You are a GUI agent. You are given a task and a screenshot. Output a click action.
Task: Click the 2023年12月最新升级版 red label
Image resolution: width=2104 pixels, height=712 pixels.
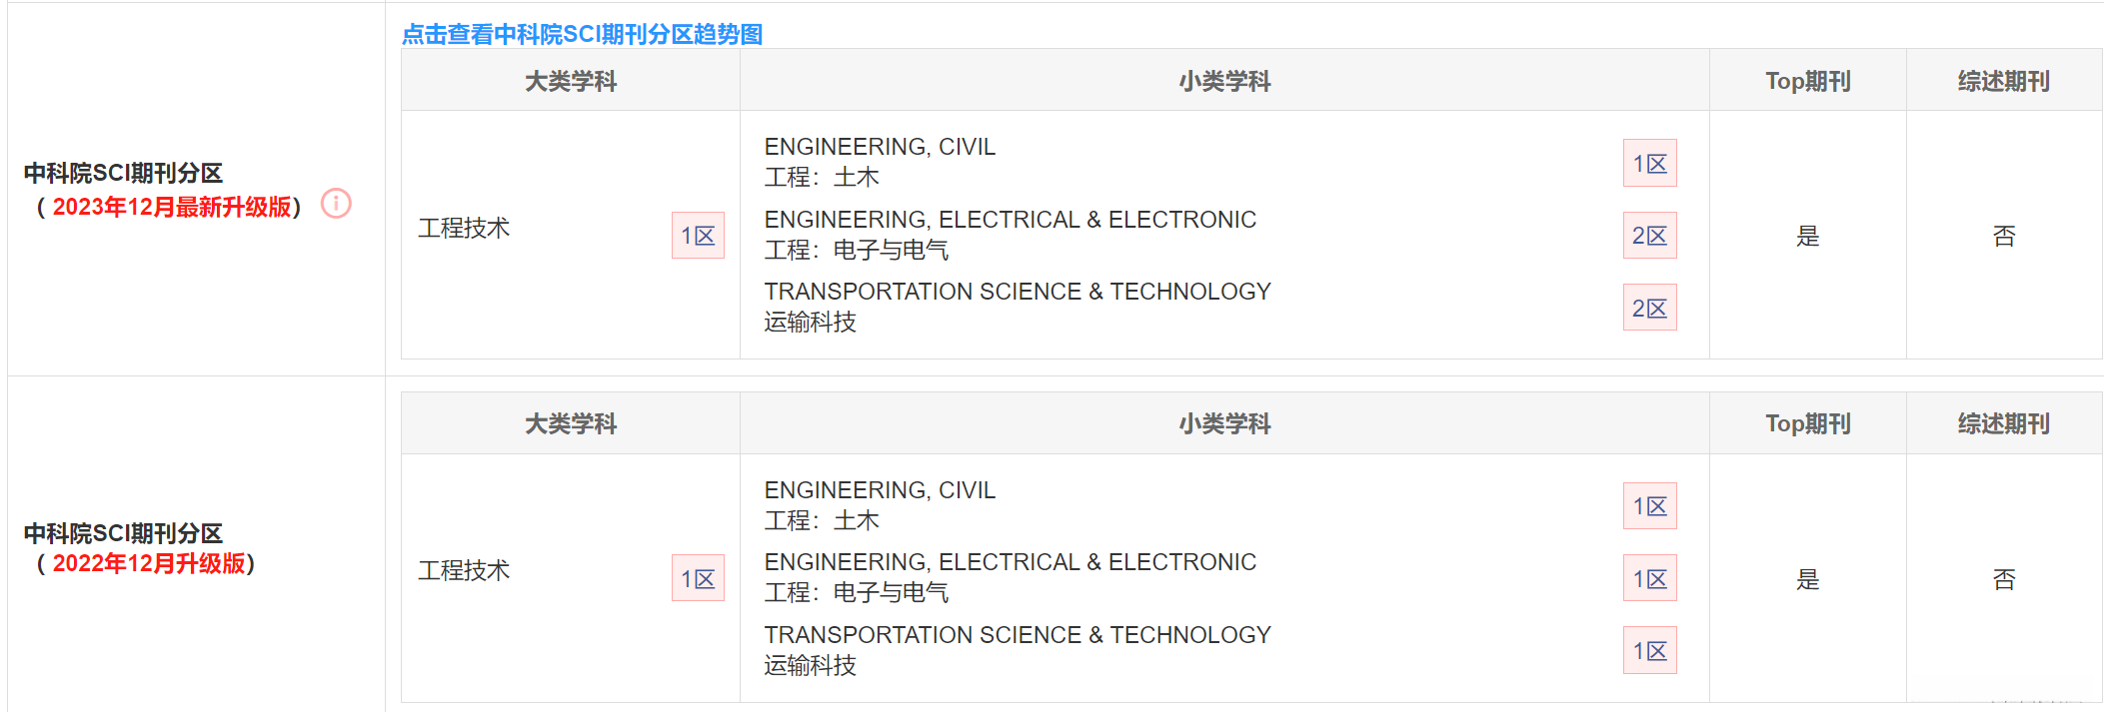pyautogui.click(x=172, y=207)
